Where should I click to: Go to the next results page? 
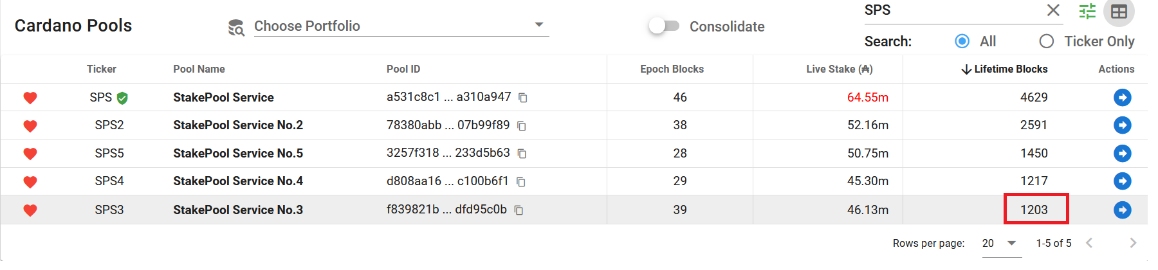coord(1133,243)
